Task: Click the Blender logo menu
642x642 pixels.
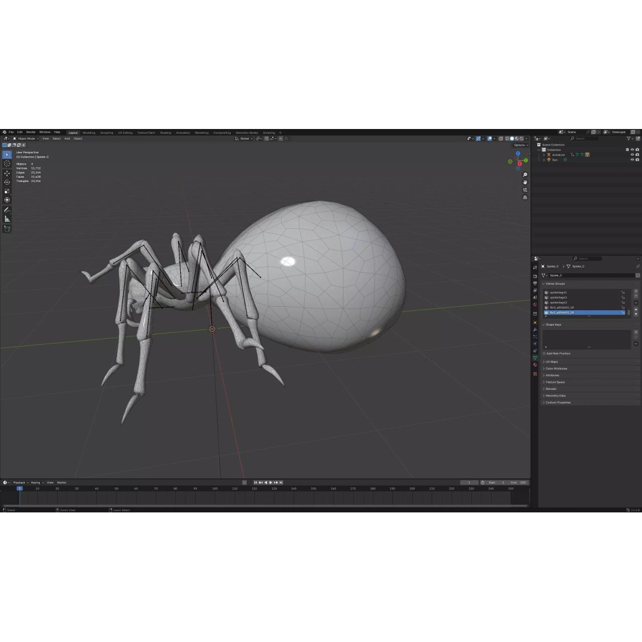Action: pos(5,132)
